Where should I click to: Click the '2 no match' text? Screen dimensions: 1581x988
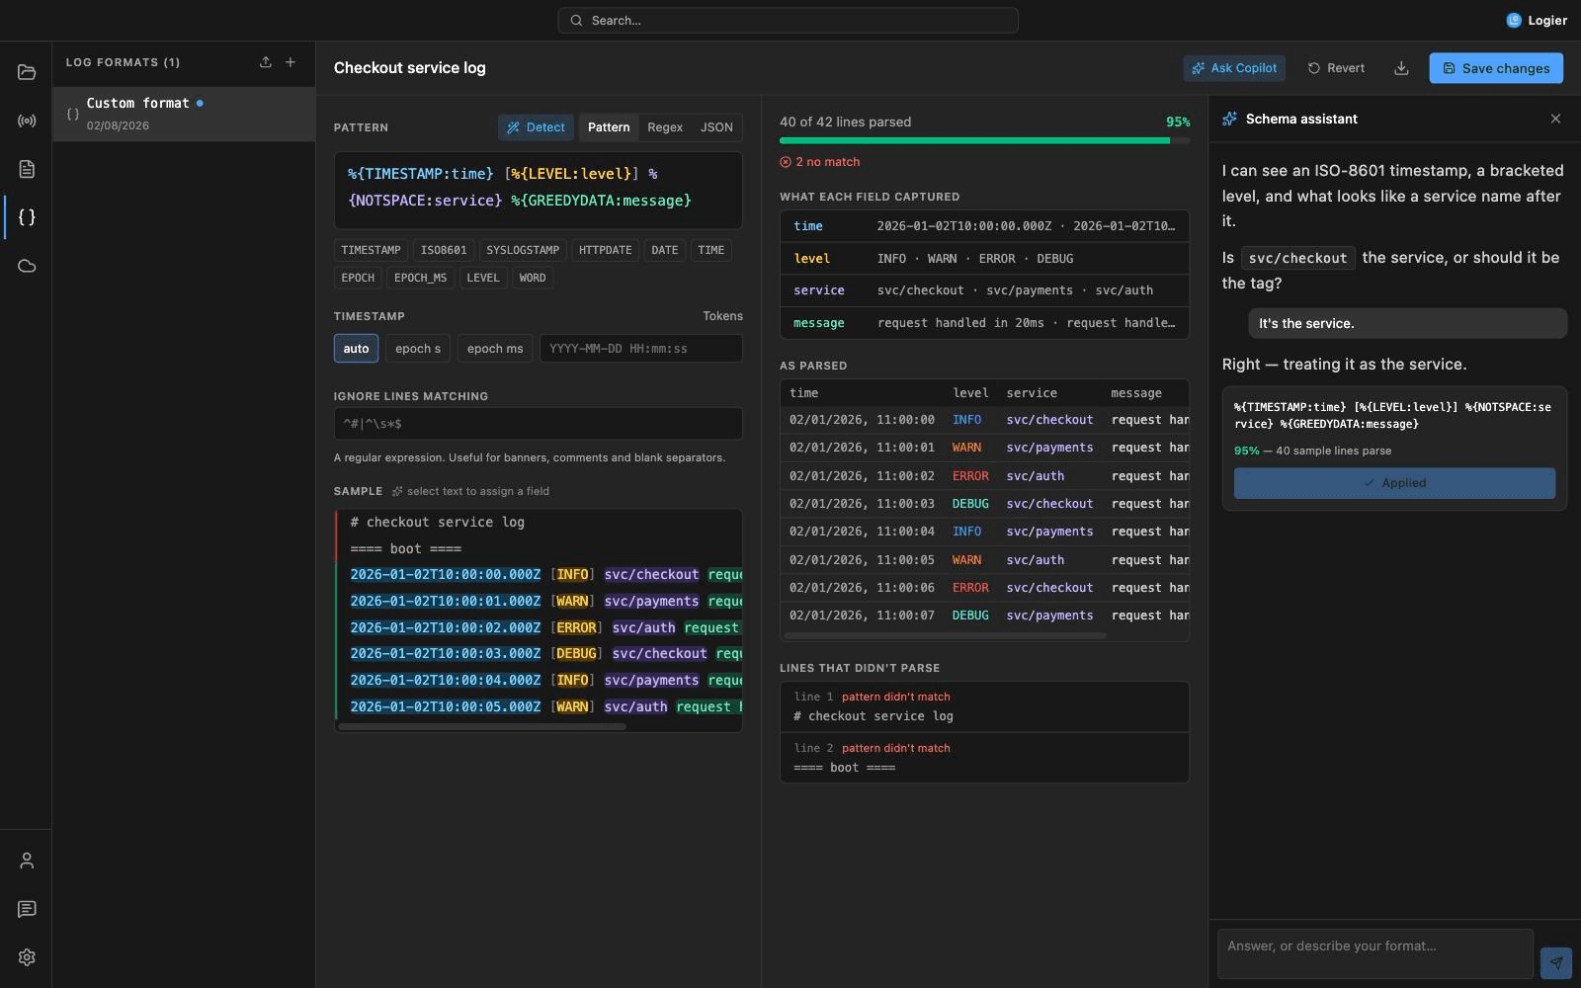tap(828, 162)
